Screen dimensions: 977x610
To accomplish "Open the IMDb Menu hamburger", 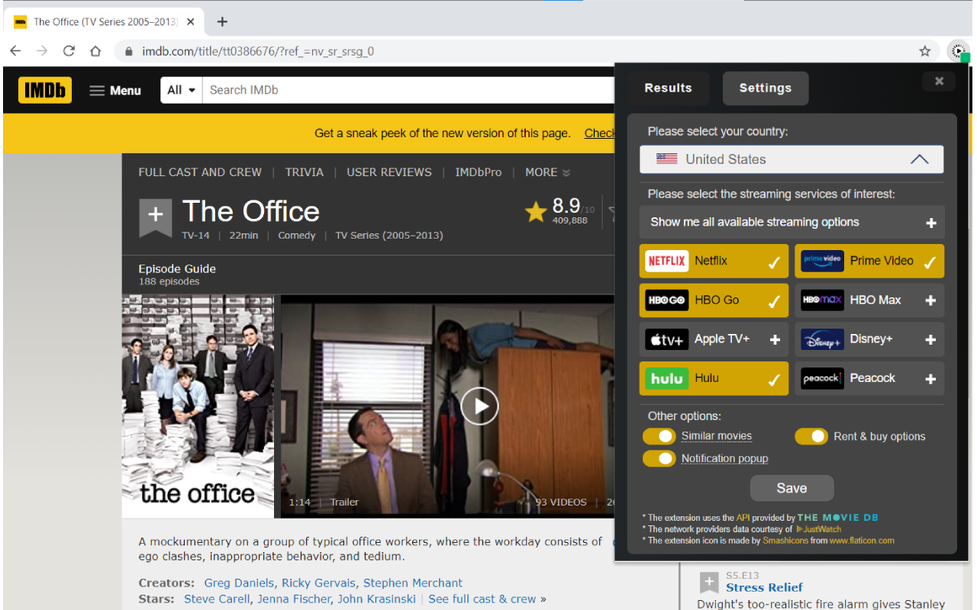I will [x=115, y=90].
